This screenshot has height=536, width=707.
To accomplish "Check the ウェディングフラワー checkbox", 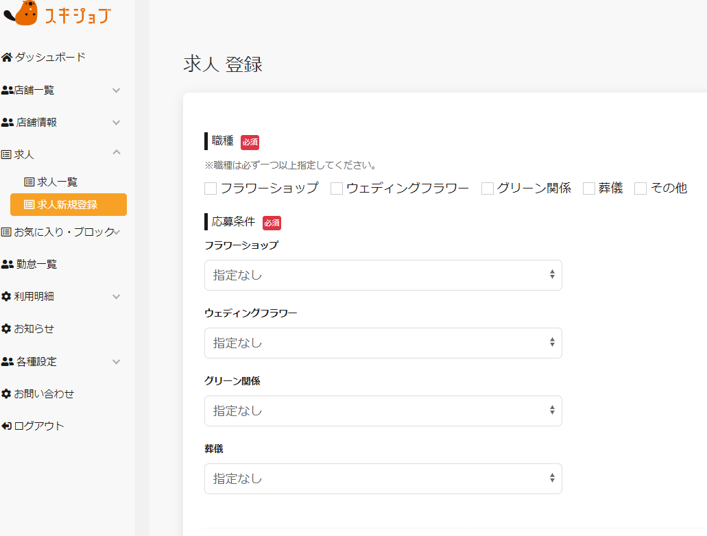I will pyautogui.click(x=337, y=188).
